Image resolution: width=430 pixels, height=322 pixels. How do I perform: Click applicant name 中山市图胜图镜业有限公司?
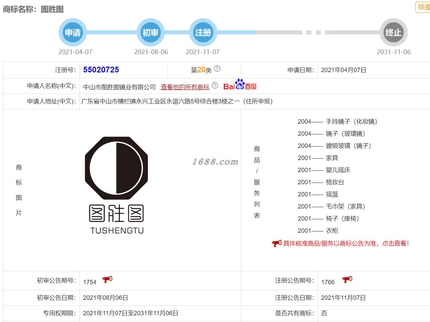(120, 87)
